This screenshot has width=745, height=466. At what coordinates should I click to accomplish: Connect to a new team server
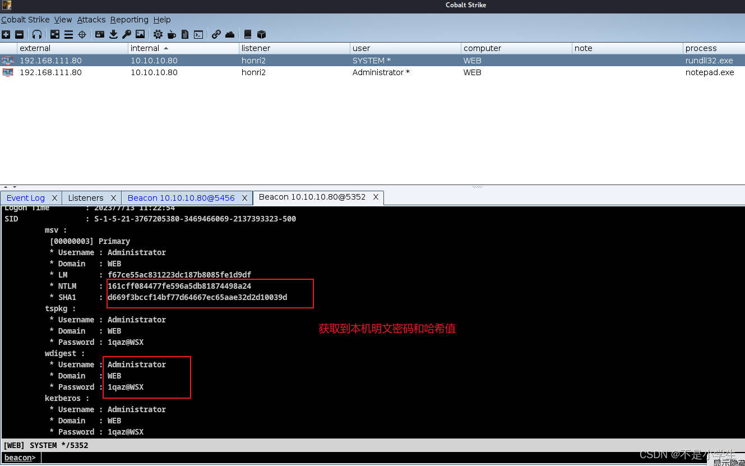[6, 34]
